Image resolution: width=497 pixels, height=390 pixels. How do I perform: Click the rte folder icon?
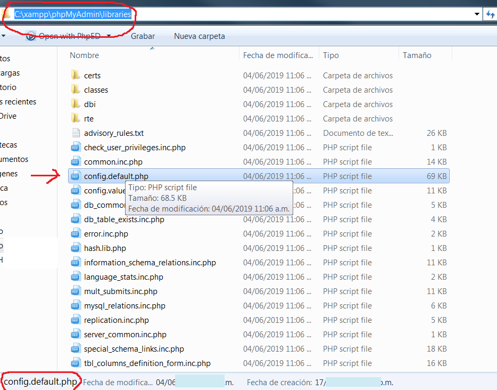(x=76, y=118)
